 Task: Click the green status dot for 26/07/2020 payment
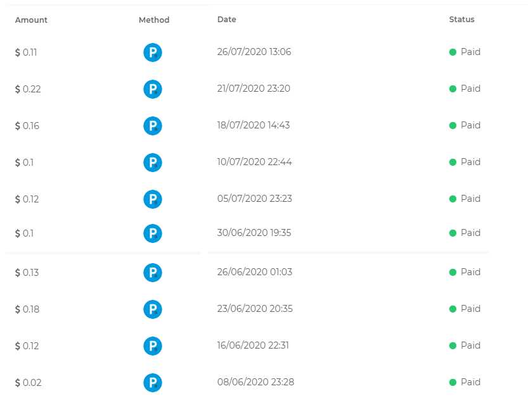point(453,53)
